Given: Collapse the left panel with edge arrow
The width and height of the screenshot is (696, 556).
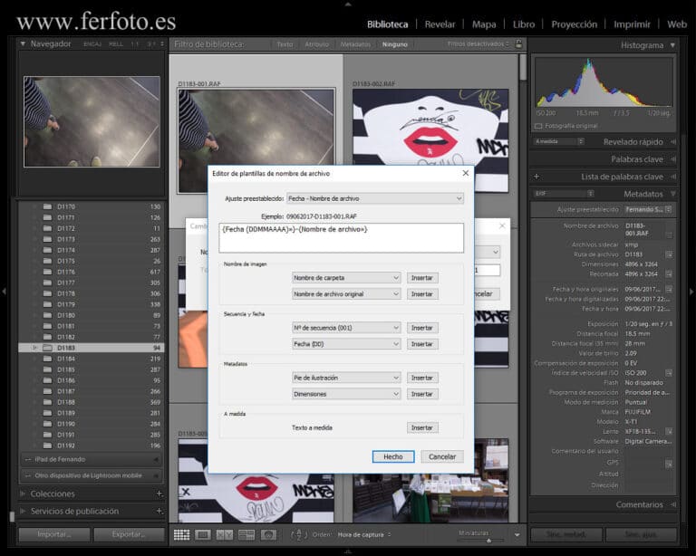Looking at the screenshot, I should pyautogui.click(x=4, y=292).
